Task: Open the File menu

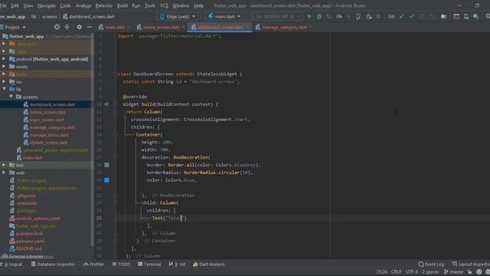Action: (x=3, y=5)
